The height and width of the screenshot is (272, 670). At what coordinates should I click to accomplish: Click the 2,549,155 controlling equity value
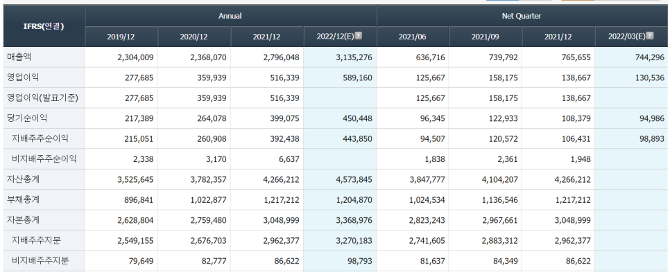point(135,241)
